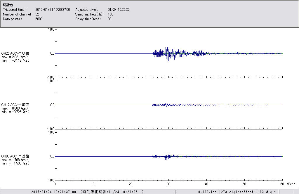
Task: Click the CH08 waveform burst near 30 seconds
Action: [166, 156]
